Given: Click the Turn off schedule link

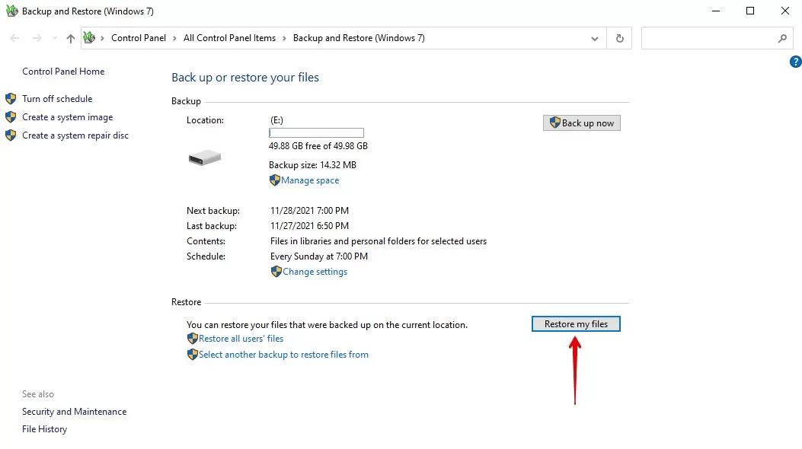Looking at the screenshot, I should [57, 99].
